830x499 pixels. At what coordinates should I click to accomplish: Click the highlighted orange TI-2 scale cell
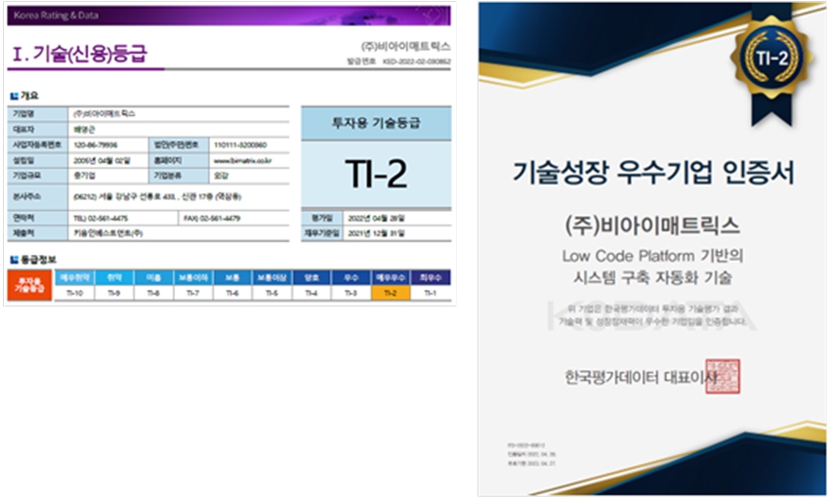391,293
